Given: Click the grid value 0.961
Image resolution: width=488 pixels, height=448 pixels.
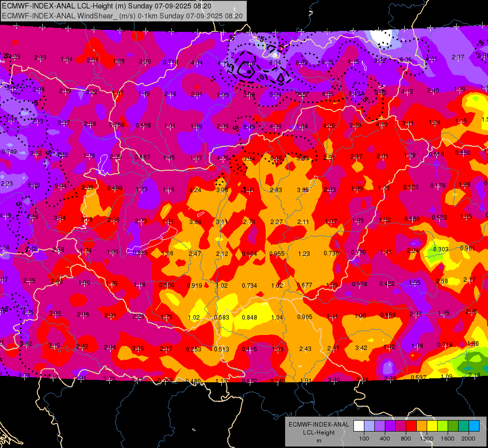Looking at the screenshot, I should [468, 248].
